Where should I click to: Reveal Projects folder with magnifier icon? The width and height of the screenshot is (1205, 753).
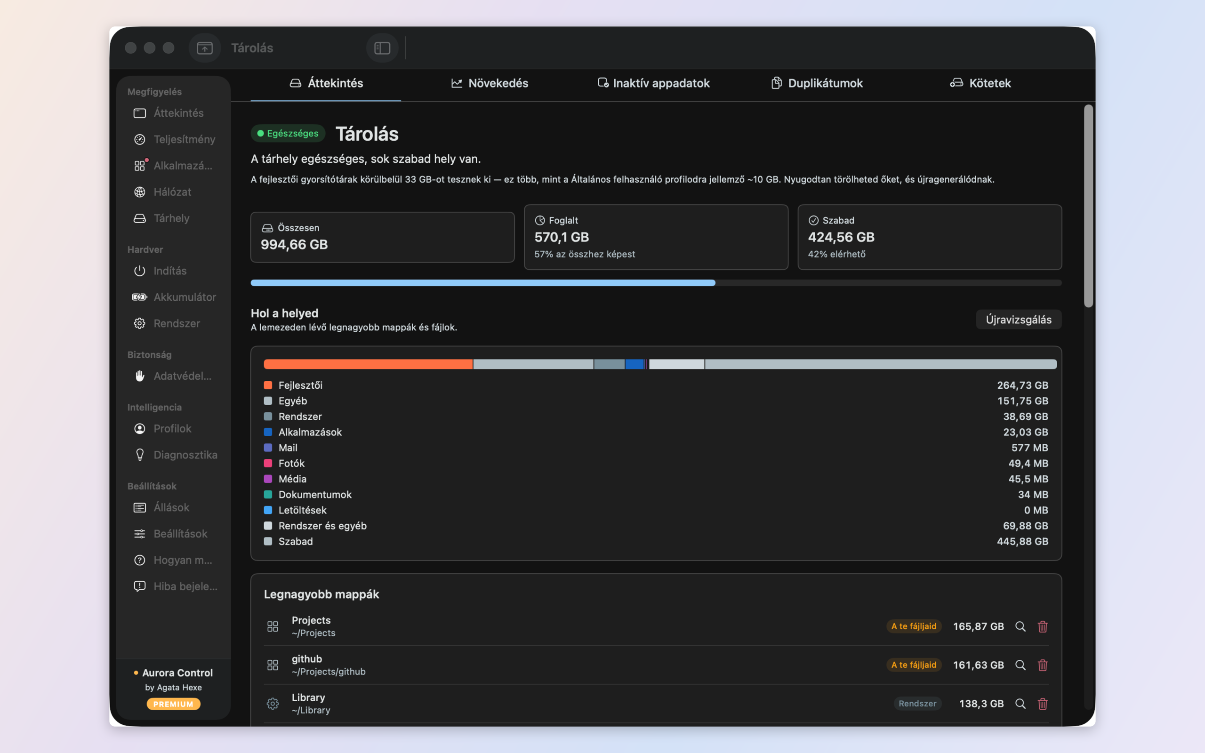coord(1020,626)
